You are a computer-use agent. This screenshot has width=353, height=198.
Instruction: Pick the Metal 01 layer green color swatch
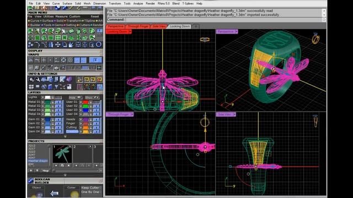[48, 102]
